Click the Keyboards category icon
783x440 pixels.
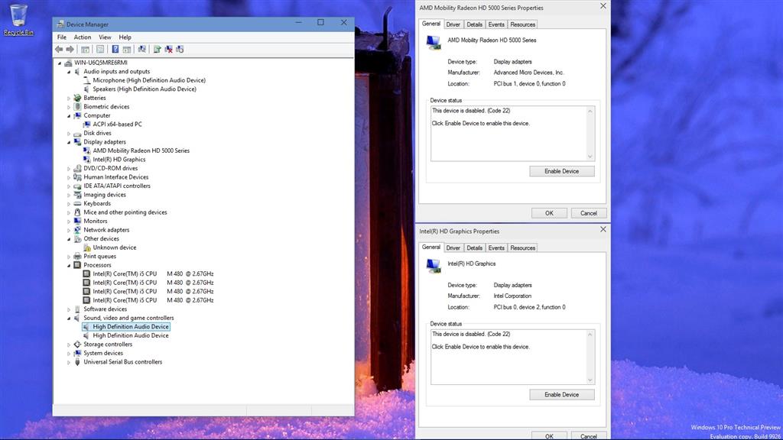point(77,203)
